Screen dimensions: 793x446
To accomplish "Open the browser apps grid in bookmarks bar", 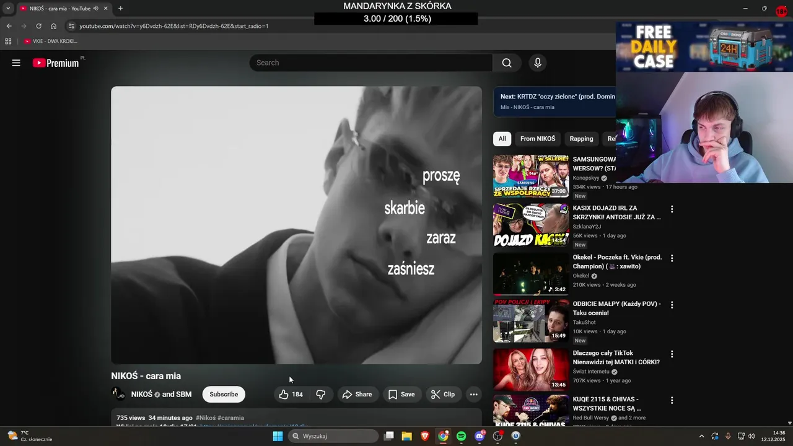I will (8, 42).
